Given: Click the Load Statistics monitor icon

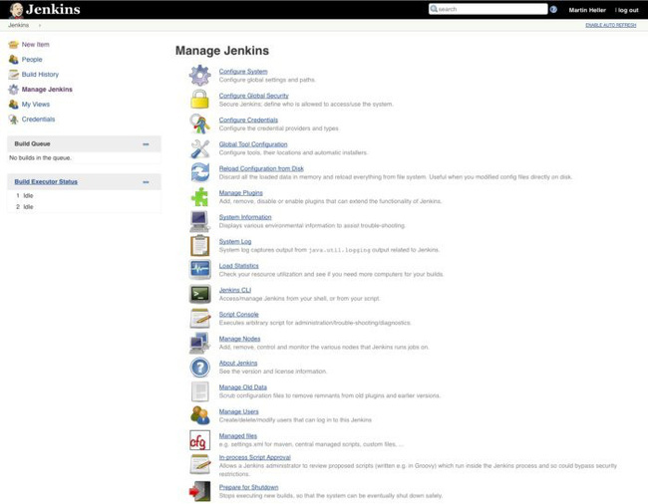Looking at the screenshot, I should pos(200,270).
